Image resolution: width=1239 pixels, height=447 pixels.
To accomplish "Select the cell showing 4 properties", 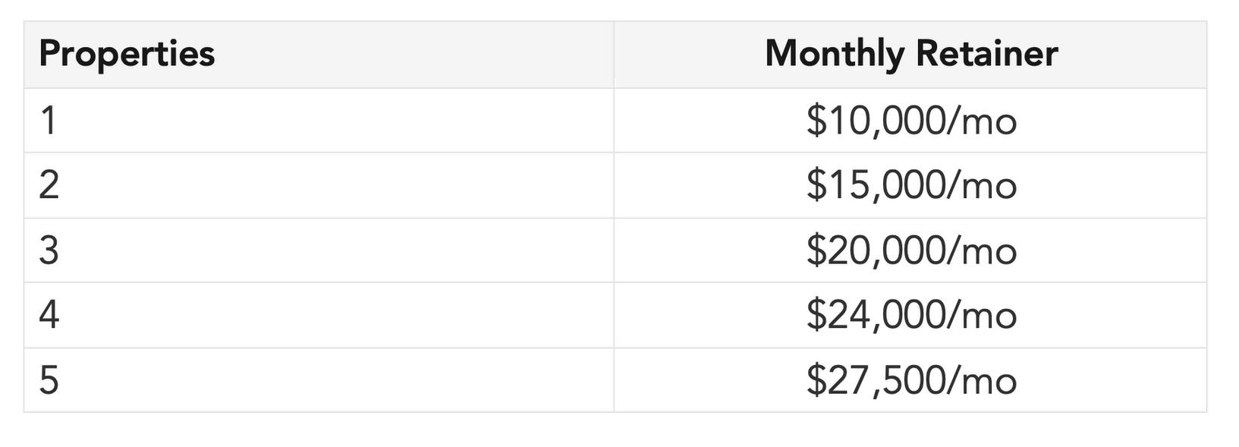I will 319,315.
